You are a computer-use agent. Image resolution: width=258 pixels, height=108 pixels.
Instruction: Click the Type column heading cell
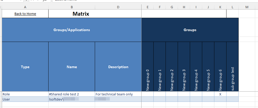[25, 67]
